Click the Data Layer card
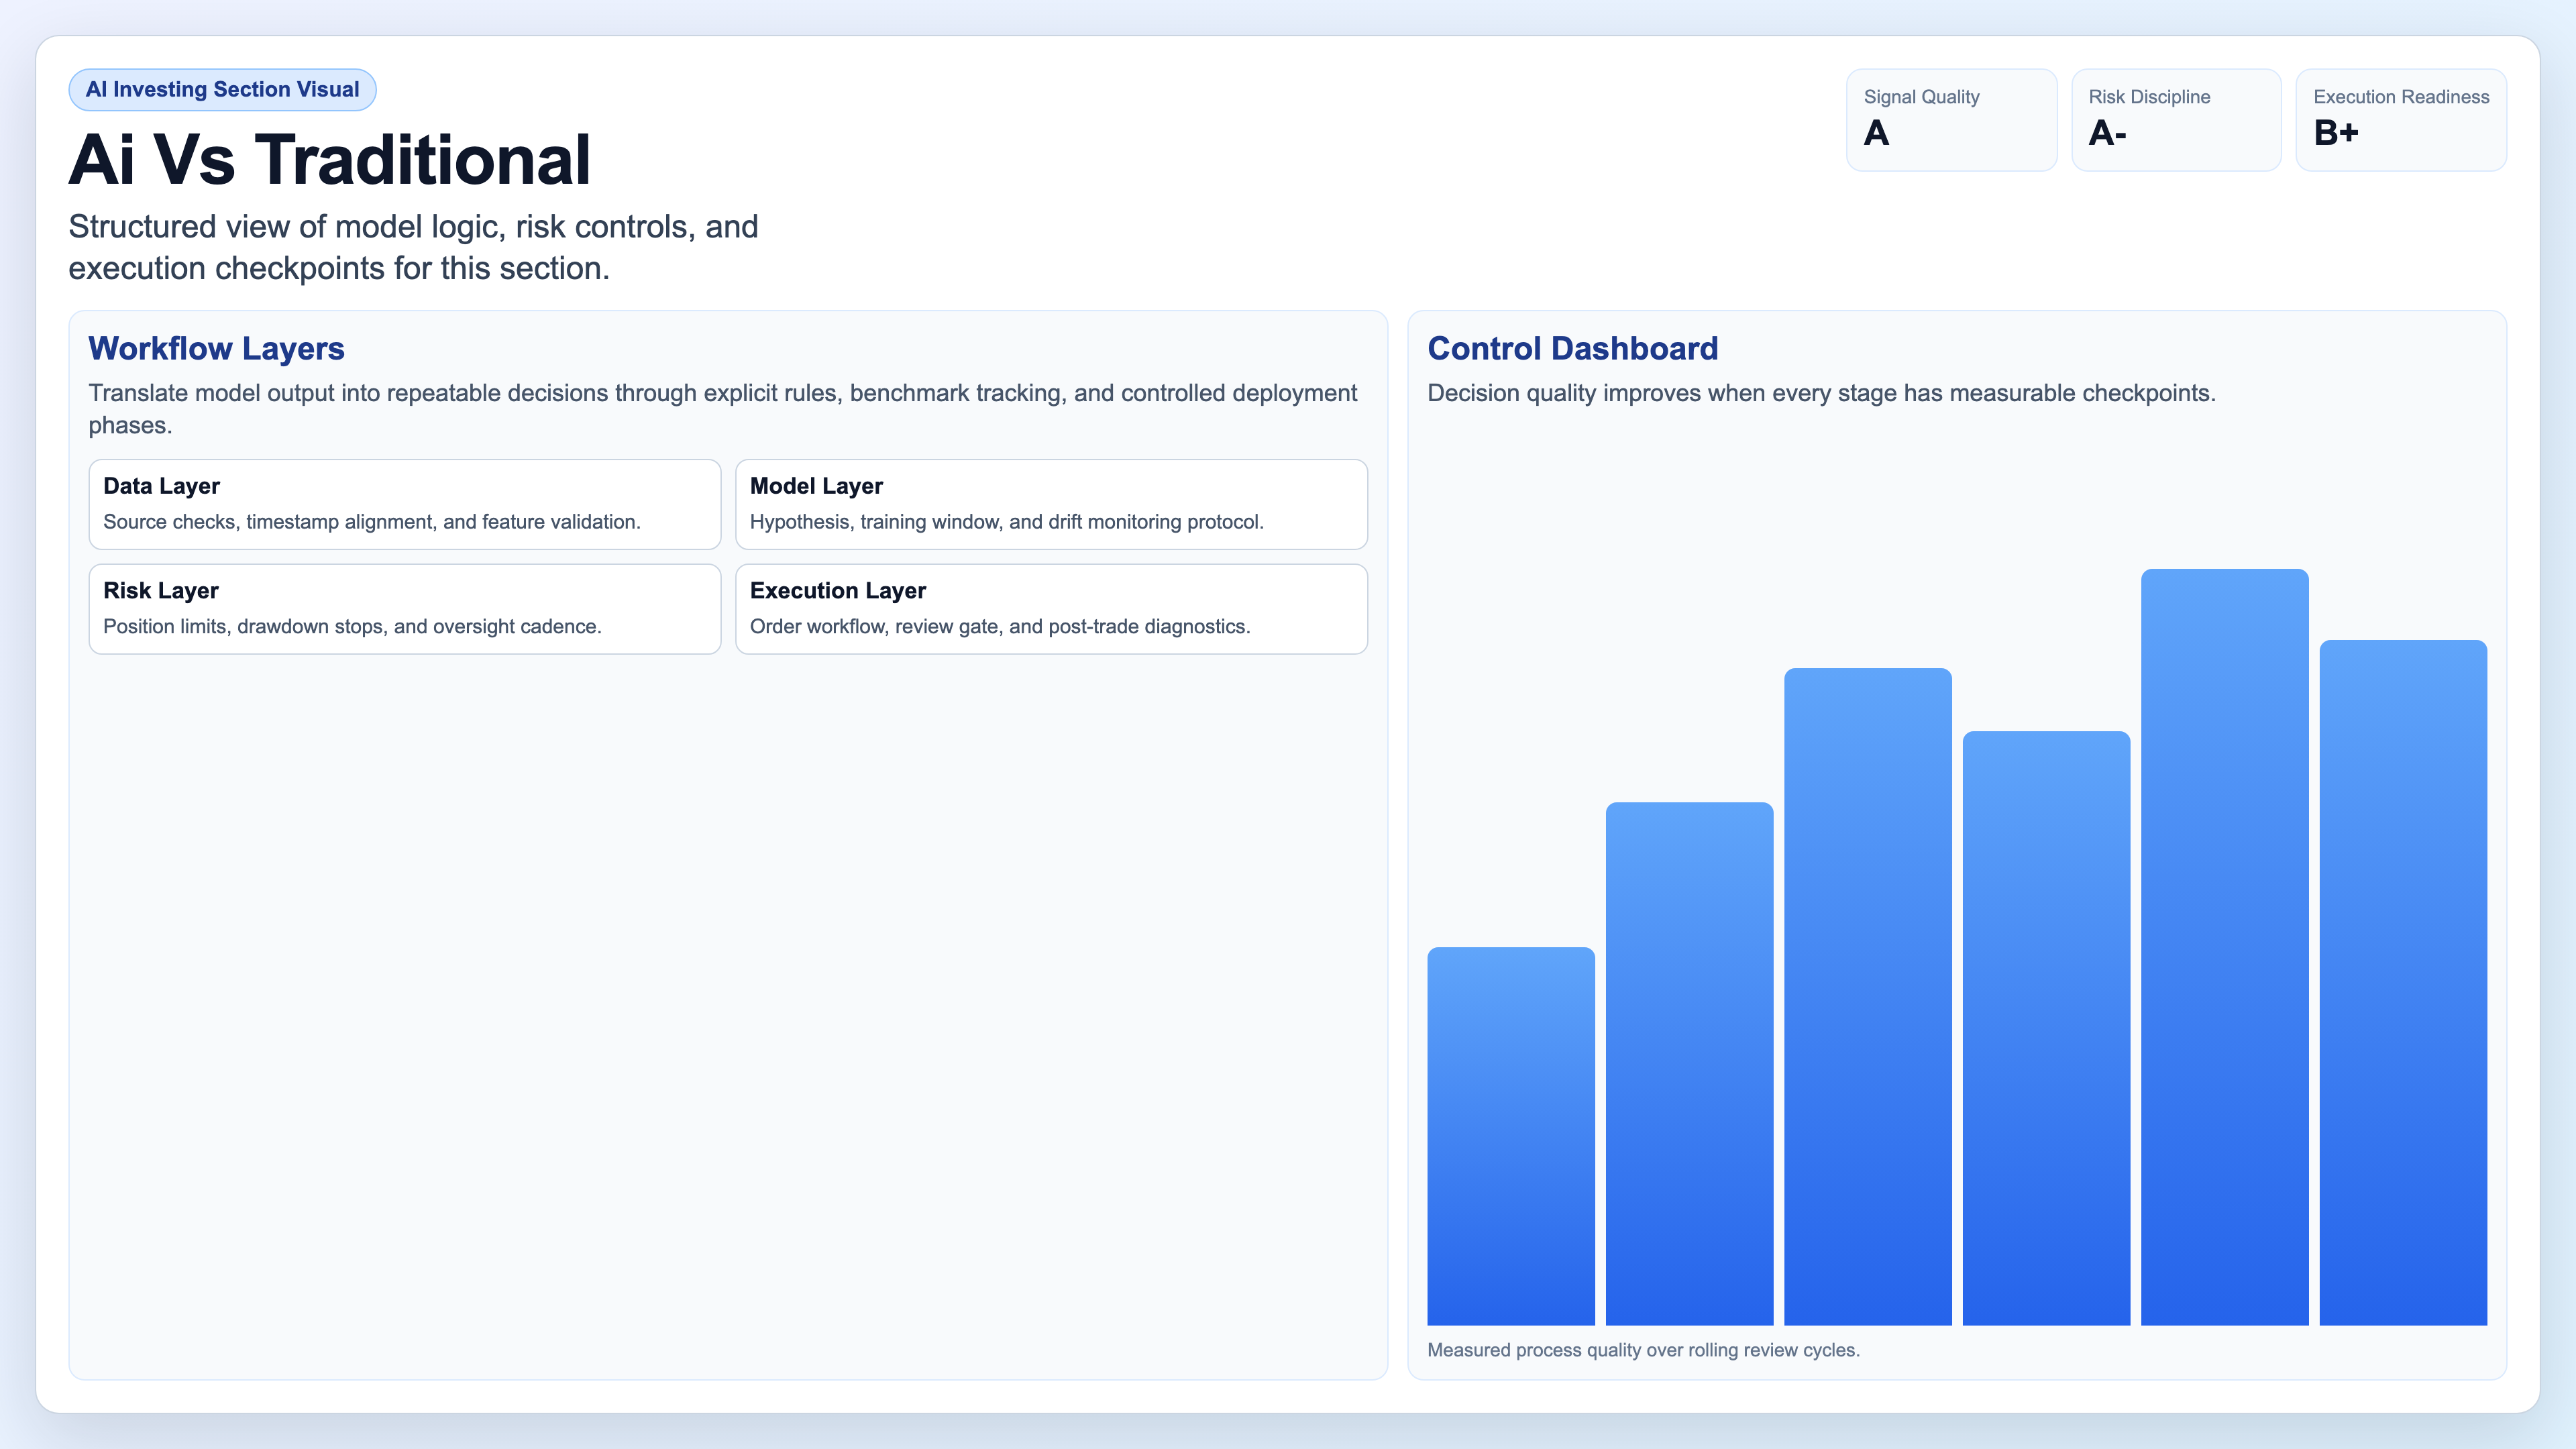The image size is (2576, 1449). click(404, 504)
